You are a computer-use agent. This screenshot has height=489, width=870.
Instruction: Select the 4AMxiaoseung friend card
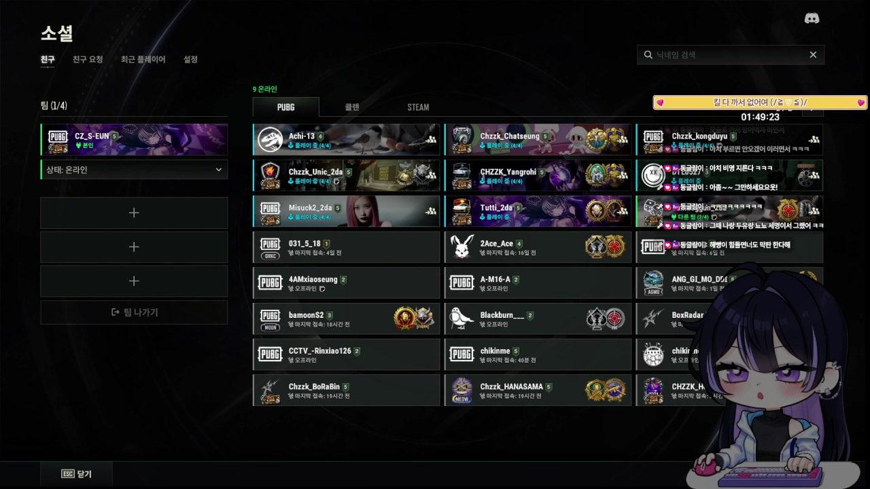coord(347,283)
